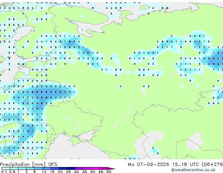
Task: Click the "50" legend scale label
Action: click(109, 172)
